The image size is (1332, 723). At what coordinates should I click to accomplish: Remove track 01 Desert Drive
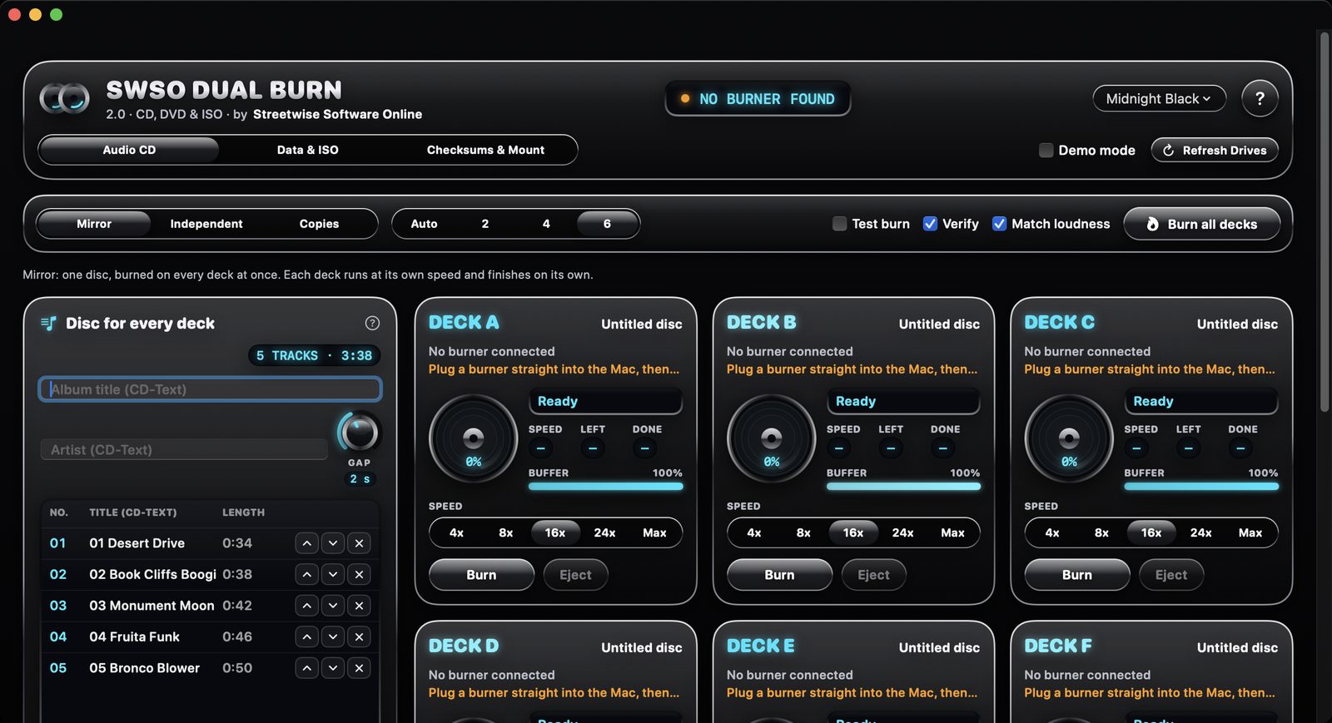(359, 543)
